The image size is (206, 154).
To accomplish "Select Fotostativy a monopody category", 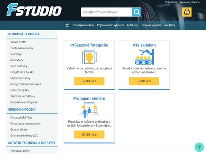I will [25, 124].
